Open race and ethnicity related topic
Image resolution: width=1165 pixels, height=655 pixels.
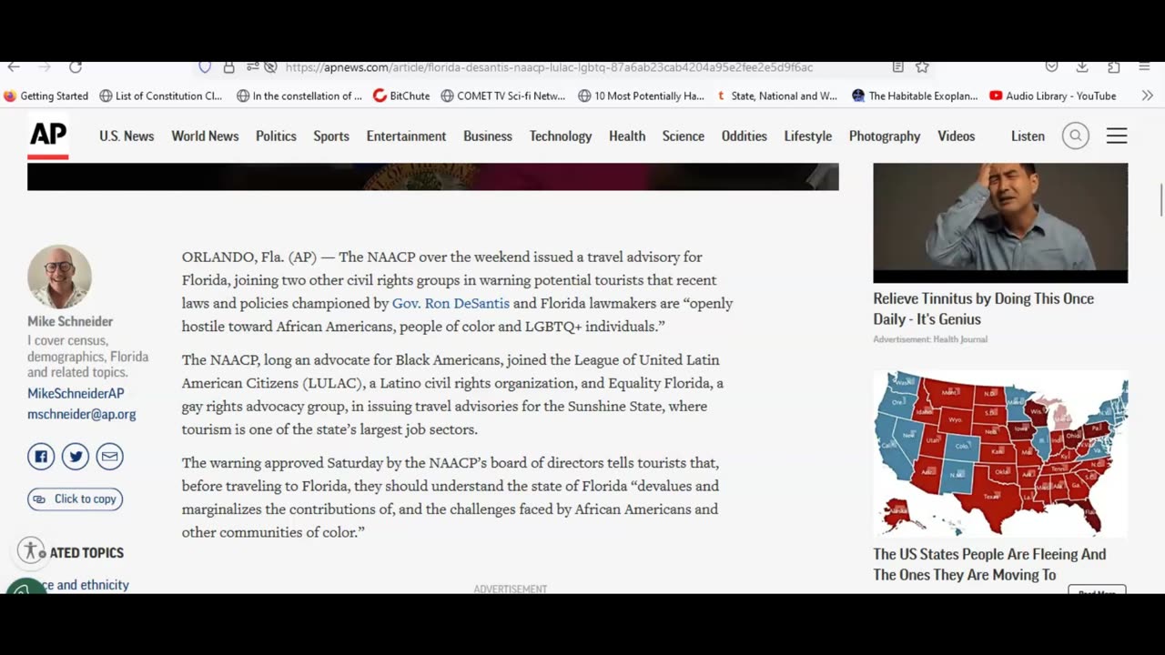pos(78,585)
